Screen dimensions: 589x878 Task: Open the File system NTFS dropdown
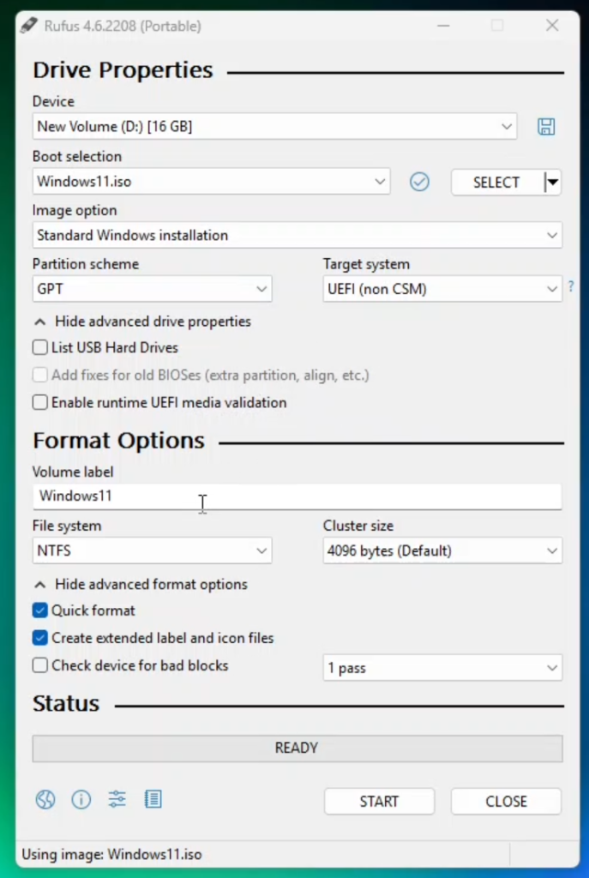[x=152, y=551]
